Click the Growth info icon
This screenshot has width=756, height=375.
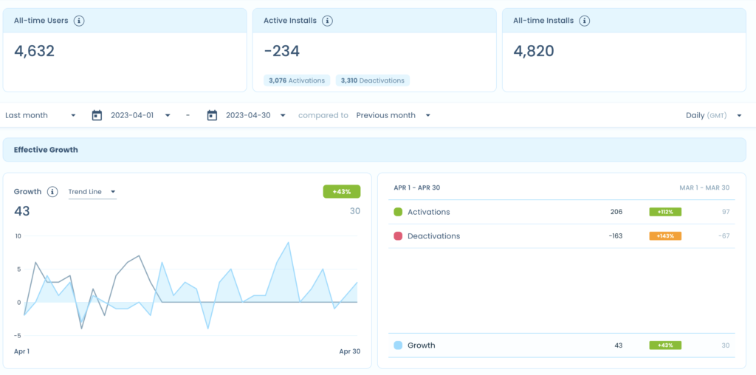click(x=52, y=191)
